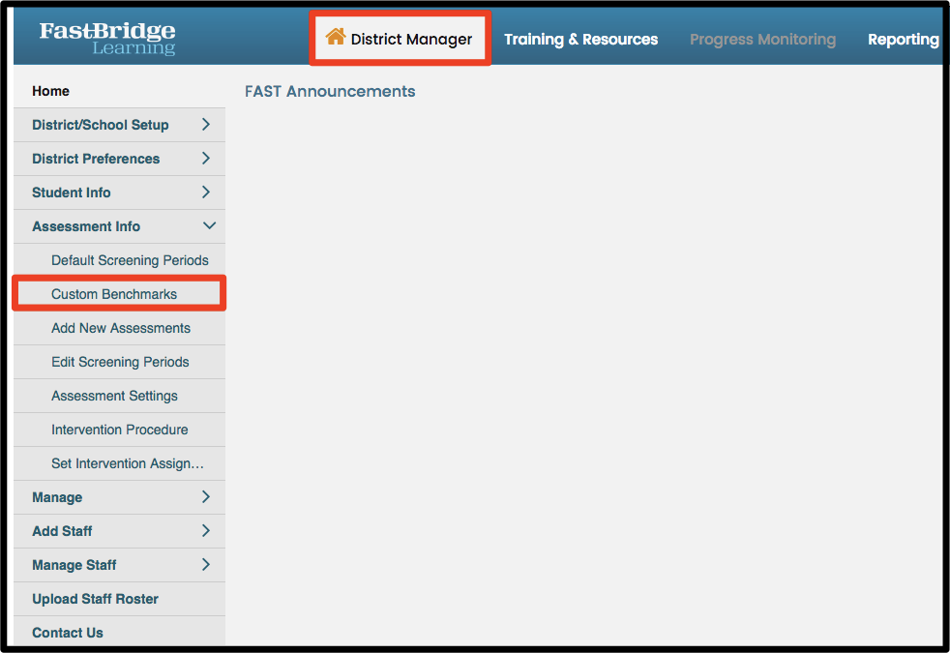Open the District/School Setup menu item
950x653 pixels.
[x=119, y=125]
